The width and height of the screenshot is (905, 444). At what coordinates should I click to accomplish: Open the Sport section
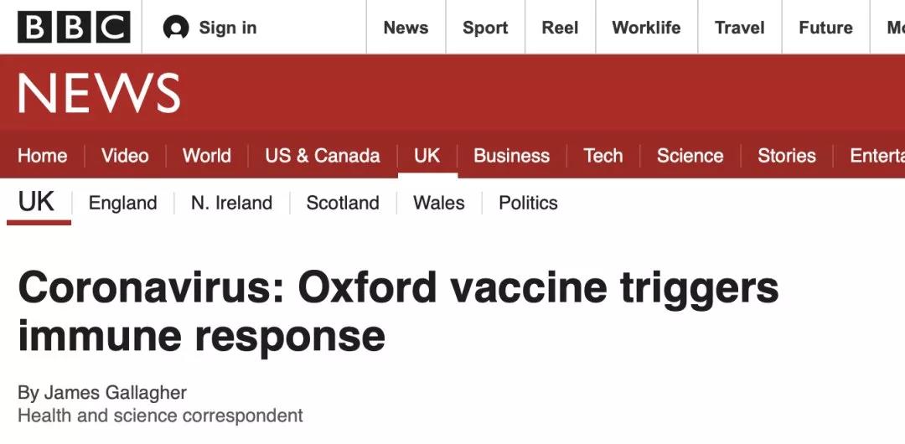tap(485, 28)
